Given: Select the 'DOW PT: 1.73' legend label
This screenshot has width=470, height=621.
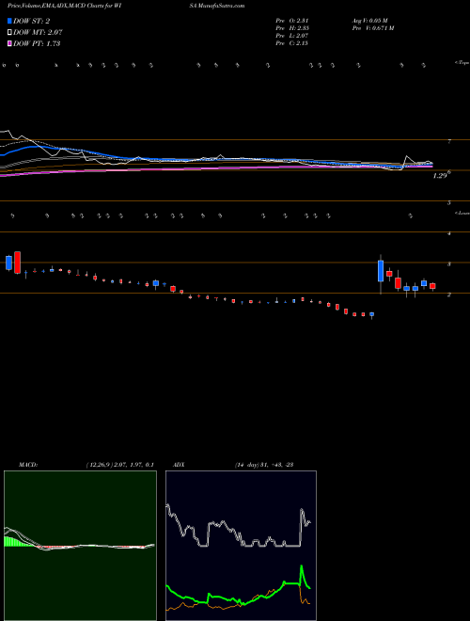Looking at the screenshot, I should (37, 44).
